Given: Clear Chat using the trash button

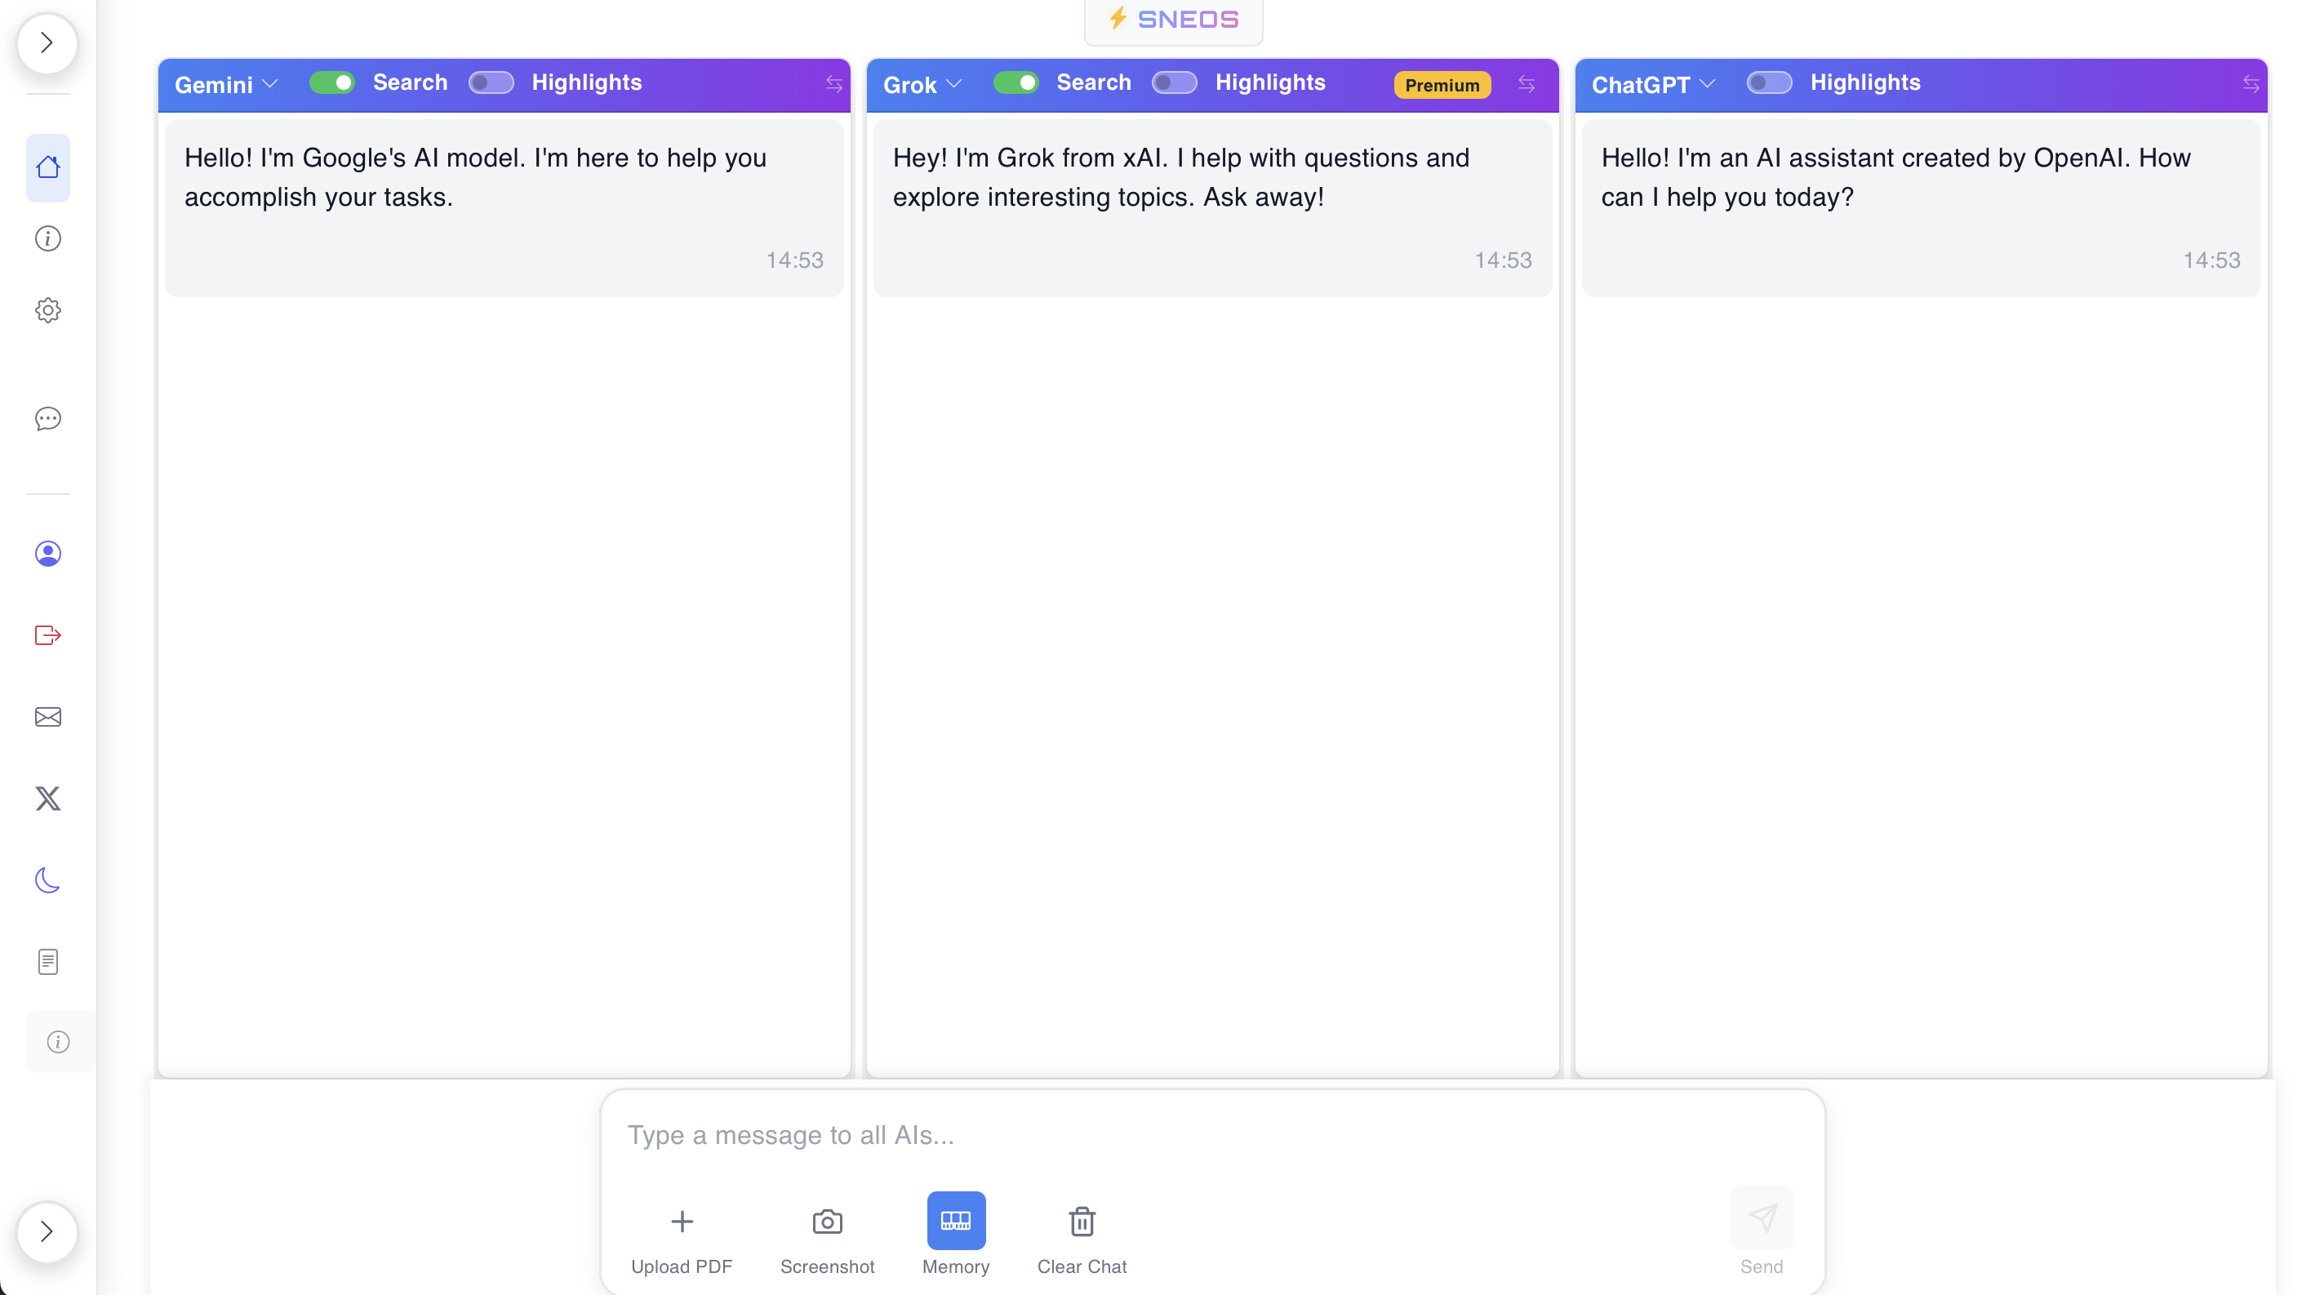Looking at the screenshot, I should click(1082, 1238).
